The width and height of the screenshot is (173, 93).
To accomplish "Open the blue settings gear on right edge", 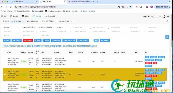I will (167, 37).
